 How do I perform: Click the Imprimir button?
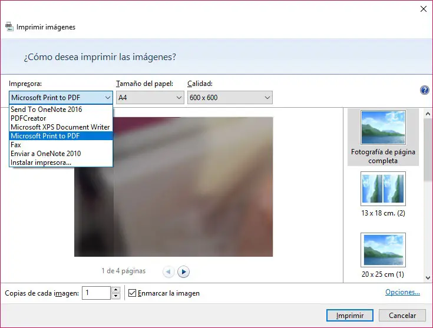click(x=349, y=315)
